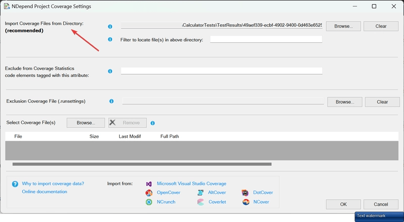Screen dimensions: 404x222
Task: Click the AltCover logo icon
Action: tap(200, 193)
